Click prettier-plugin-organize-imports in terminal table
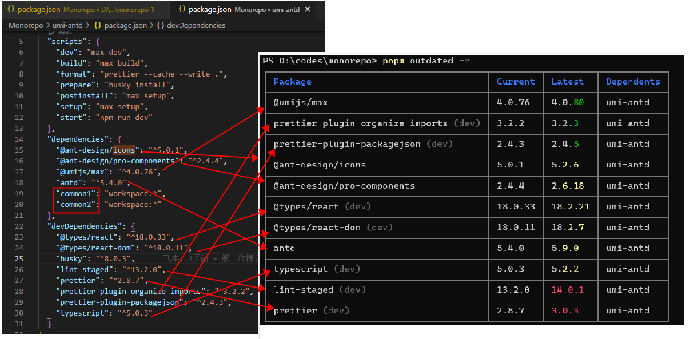Viewport: 690px width, 339px height. 361,123
